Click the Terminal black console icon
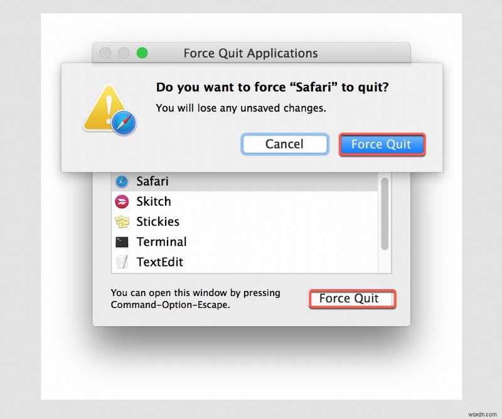This screenshot has height=419, width=502. click(x=123, y=241)
